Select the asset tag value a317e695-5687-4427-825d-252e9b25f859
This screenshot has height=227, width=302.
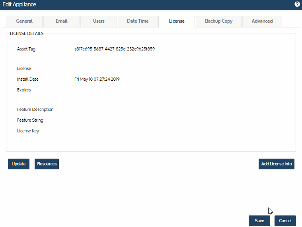point(115,49)
